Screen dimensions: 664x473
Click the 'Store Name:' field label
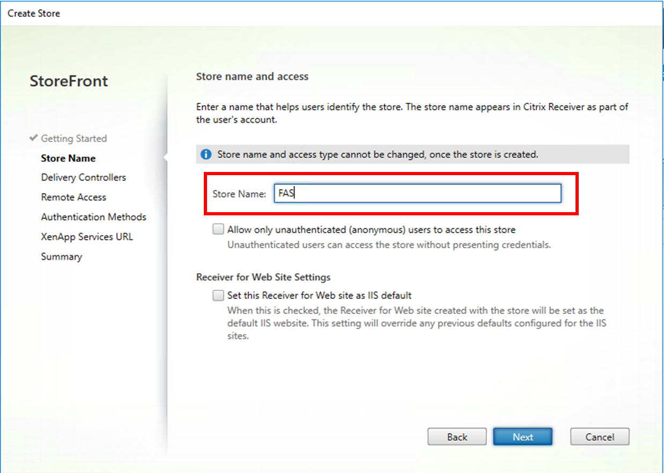239,194
